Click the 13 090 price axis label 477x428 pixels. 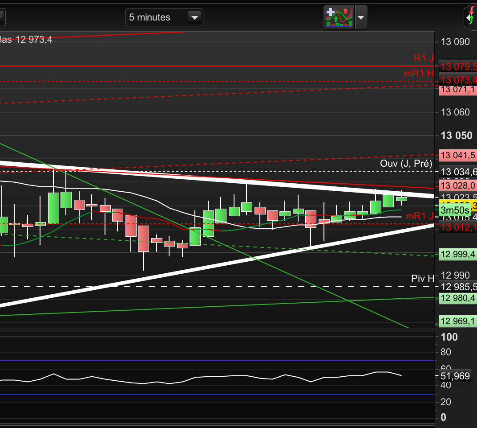coord(455,42)
